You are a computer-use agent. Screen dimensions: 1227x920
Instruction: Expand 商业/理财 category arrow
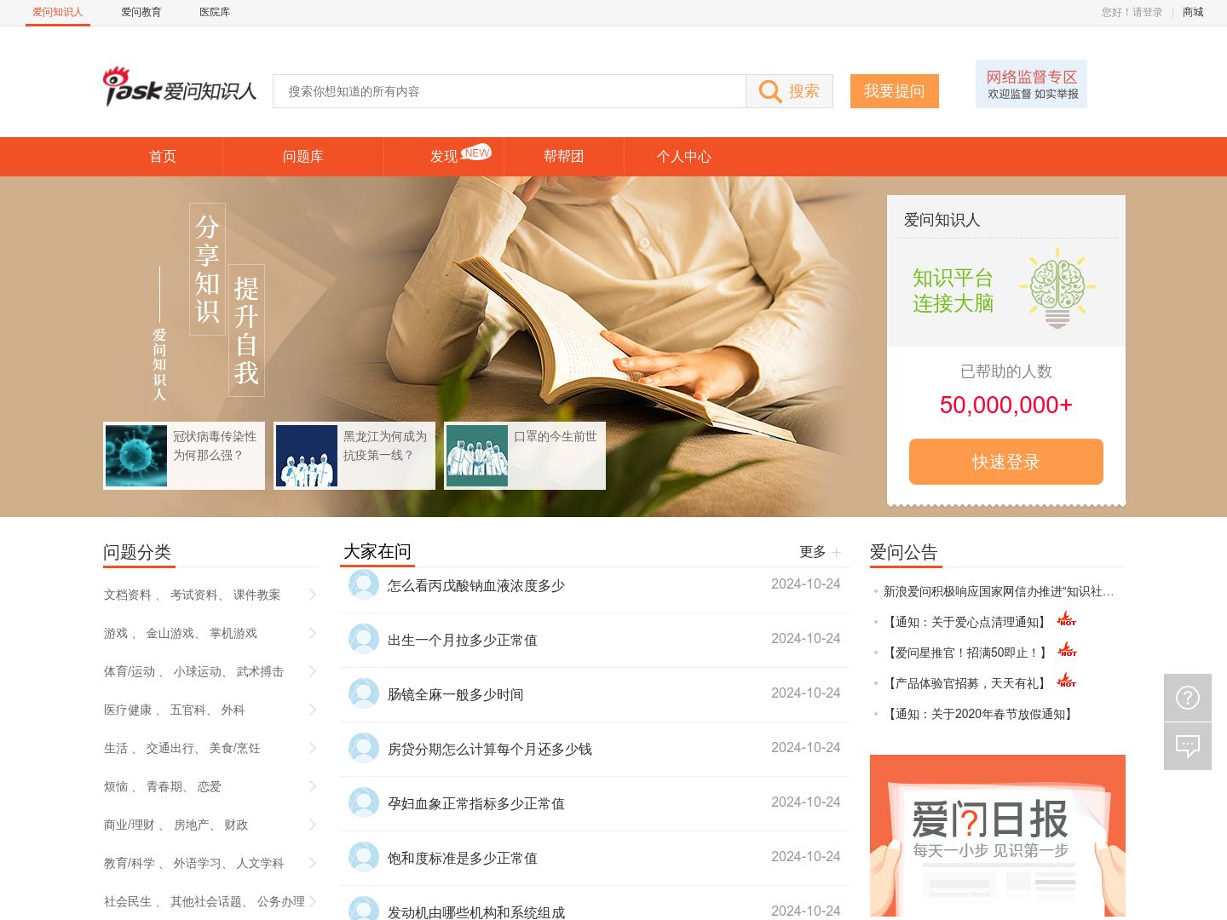point(312,825)
